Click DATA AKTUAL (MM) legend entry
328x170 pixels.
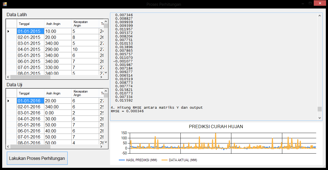tap(179, 160)
